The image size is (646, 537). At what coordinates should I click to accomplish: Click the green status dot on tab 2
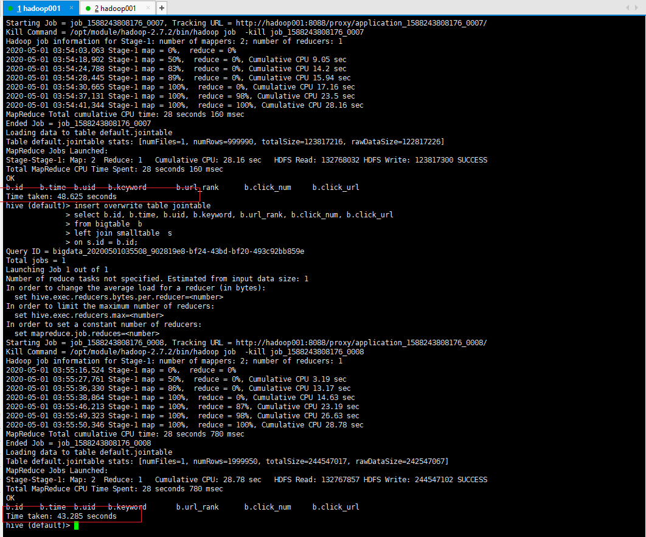(x=88, y=9)
